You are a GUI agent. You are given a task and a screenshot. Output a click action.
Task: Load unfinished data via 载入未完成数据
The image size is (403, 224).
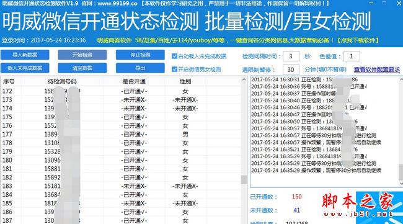[25, 68]
